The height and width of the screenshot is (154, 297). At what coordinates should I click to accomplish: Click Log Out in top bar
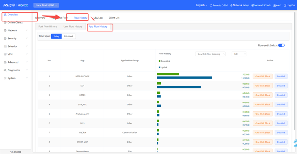tap(289, 6)
